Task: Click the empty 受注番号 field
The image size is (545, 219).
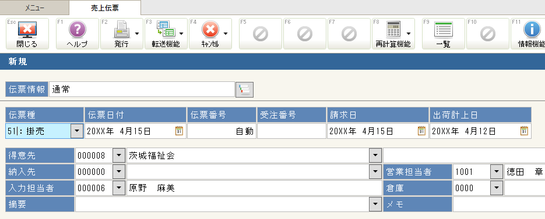Action: pyautogui.click(x=291, y=131)
